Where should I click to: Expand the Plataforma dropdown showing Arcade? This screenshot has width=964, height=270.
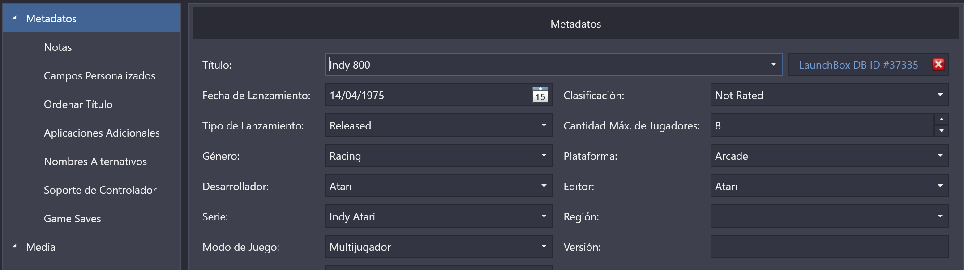click(x=829, y=156)
